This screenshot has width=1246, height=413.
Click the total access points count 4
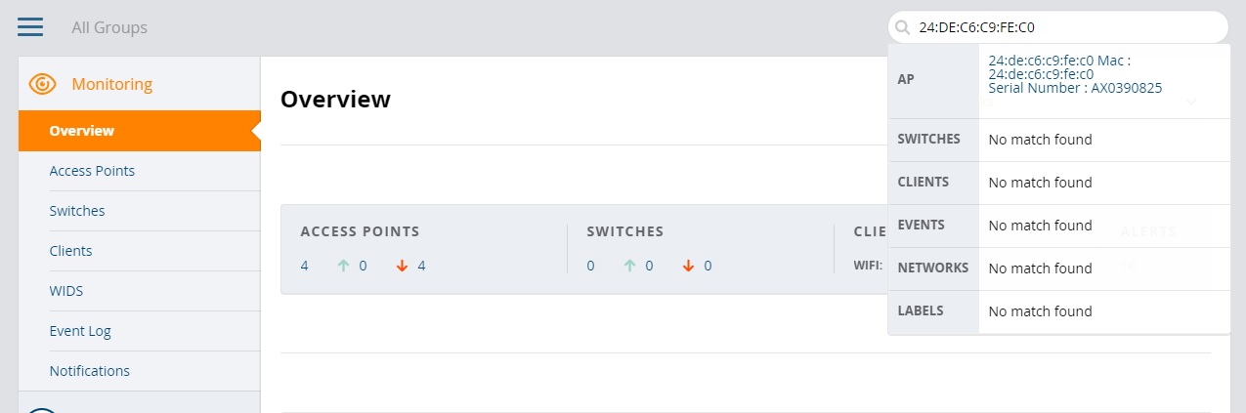click(x=305, y=266)
